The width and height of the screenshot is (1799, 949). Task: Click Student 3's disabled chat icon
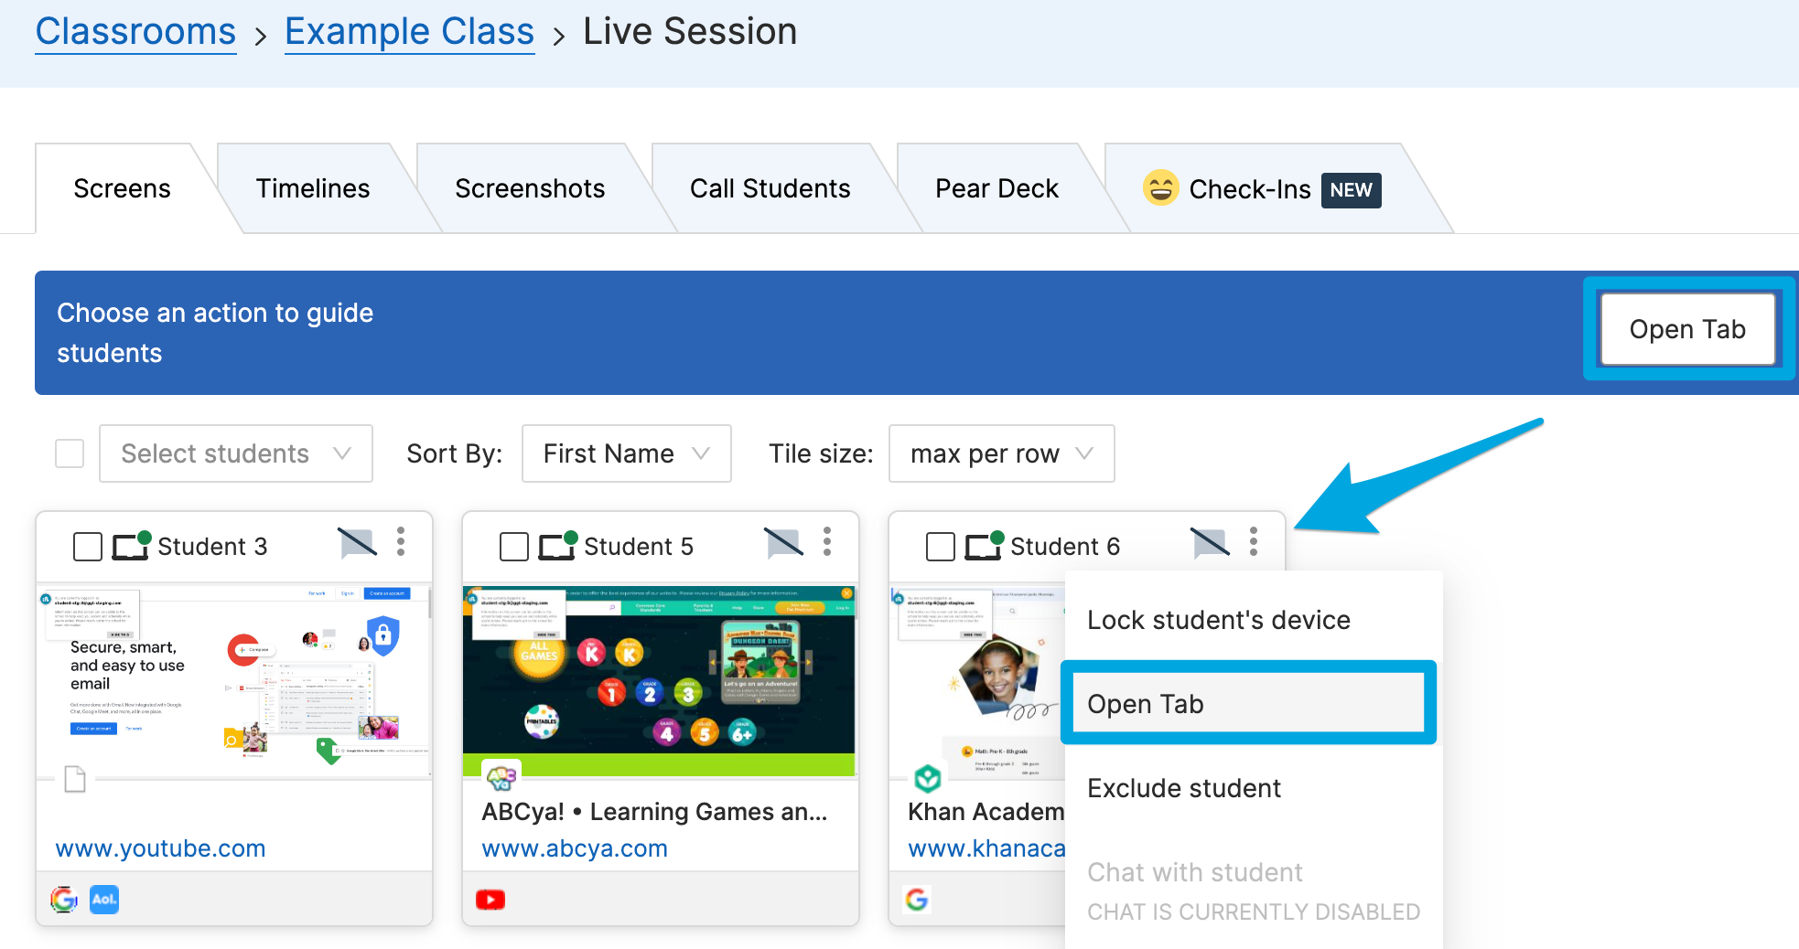(x=357, y=543)
